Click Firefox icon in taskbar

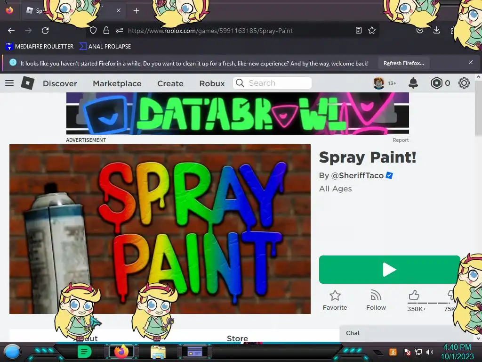pos(121,352)
